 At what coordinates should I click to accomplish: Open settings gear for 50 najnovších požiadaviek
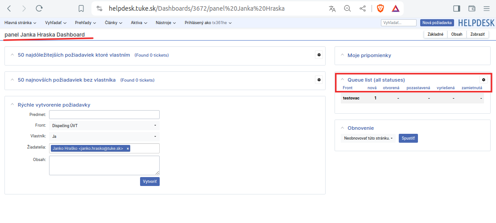point(319,80)
